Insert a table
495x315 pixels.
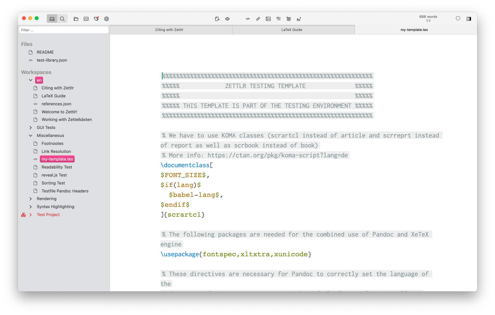(289, 19)
